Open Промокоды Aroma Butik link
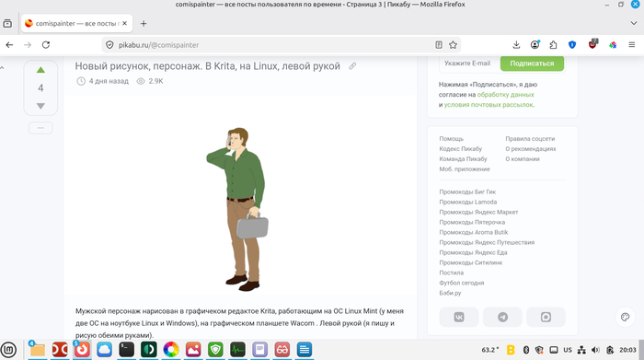Screen dimensions: 644x360 (474, 232)
